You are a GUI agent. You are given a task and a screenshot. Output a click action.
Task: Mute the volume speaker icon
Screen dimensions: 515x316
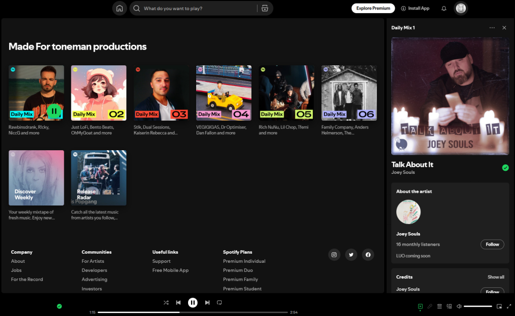click(x=459, y=306)
